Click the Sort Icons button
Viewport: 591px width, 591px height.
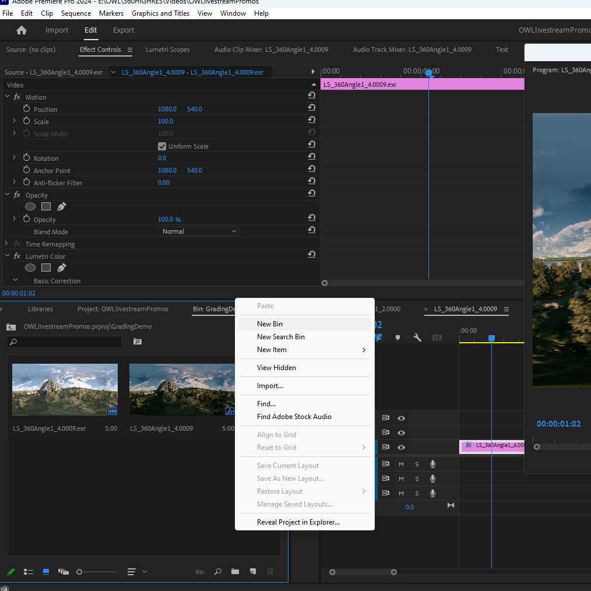click(131, 572)
